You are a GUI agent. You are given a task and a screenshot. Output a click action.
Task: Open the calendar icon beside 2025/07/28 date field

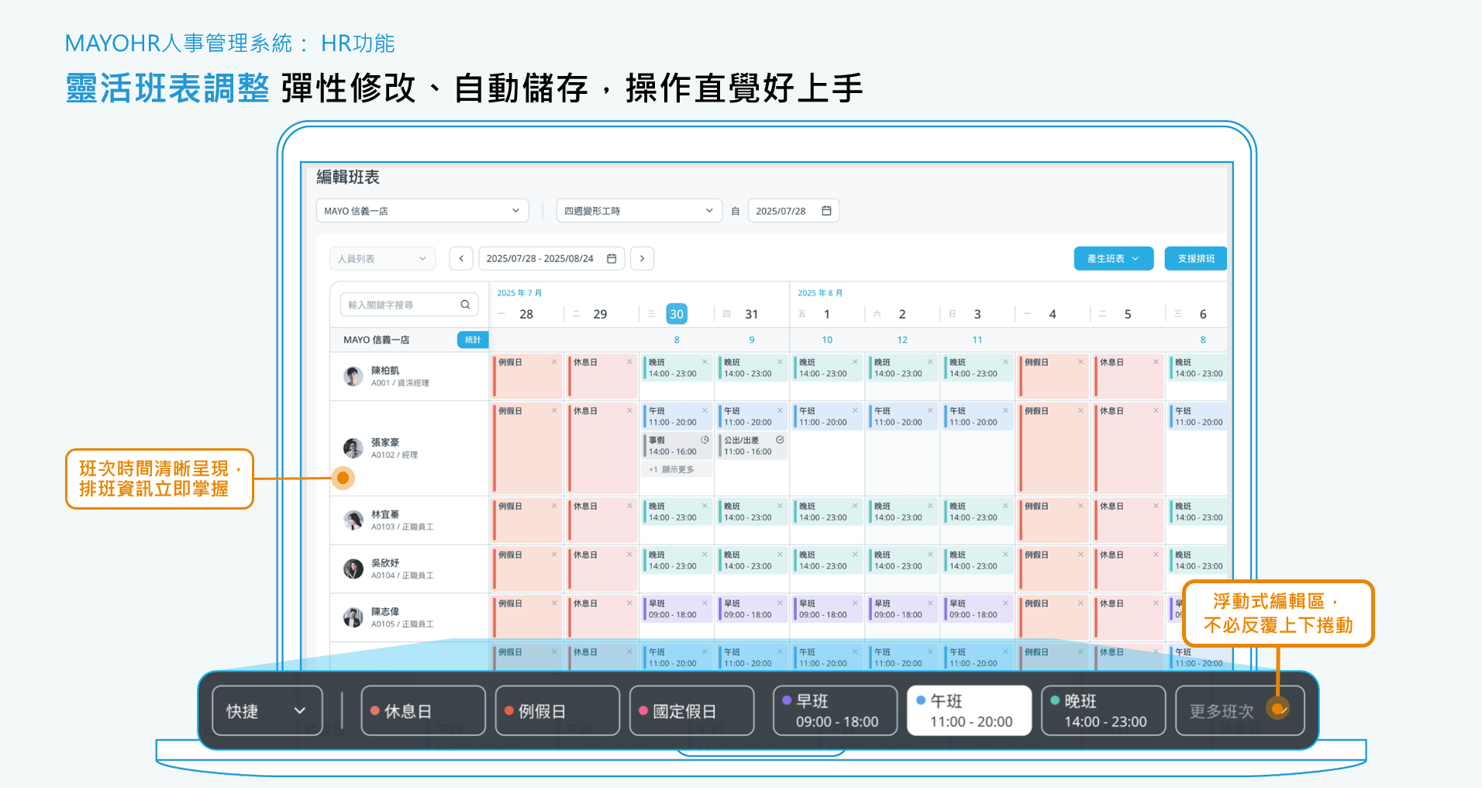[826, 210]
